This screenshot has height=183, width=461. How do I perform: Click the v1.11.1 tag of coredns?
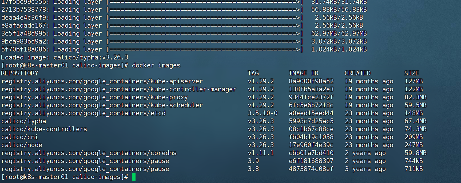coord(261,153)
